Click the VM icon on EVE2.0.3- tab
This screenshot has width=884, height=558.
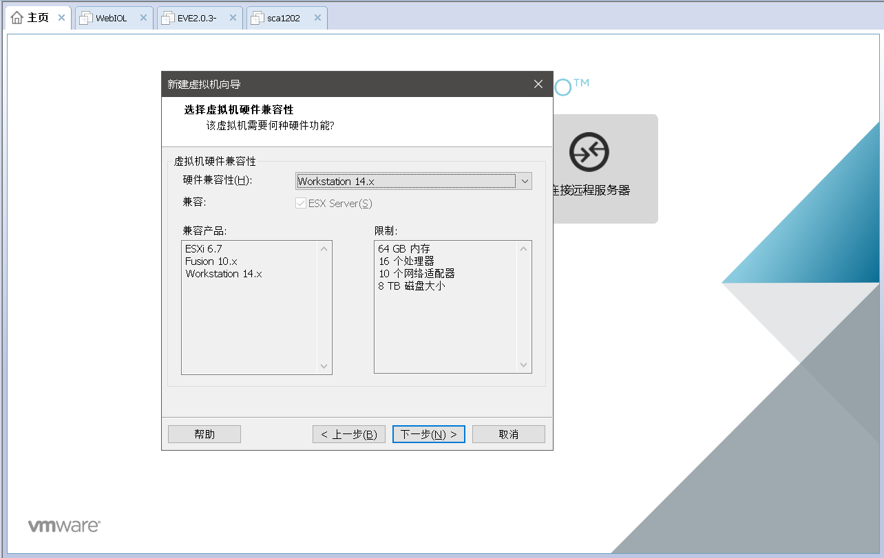[168, 19]
